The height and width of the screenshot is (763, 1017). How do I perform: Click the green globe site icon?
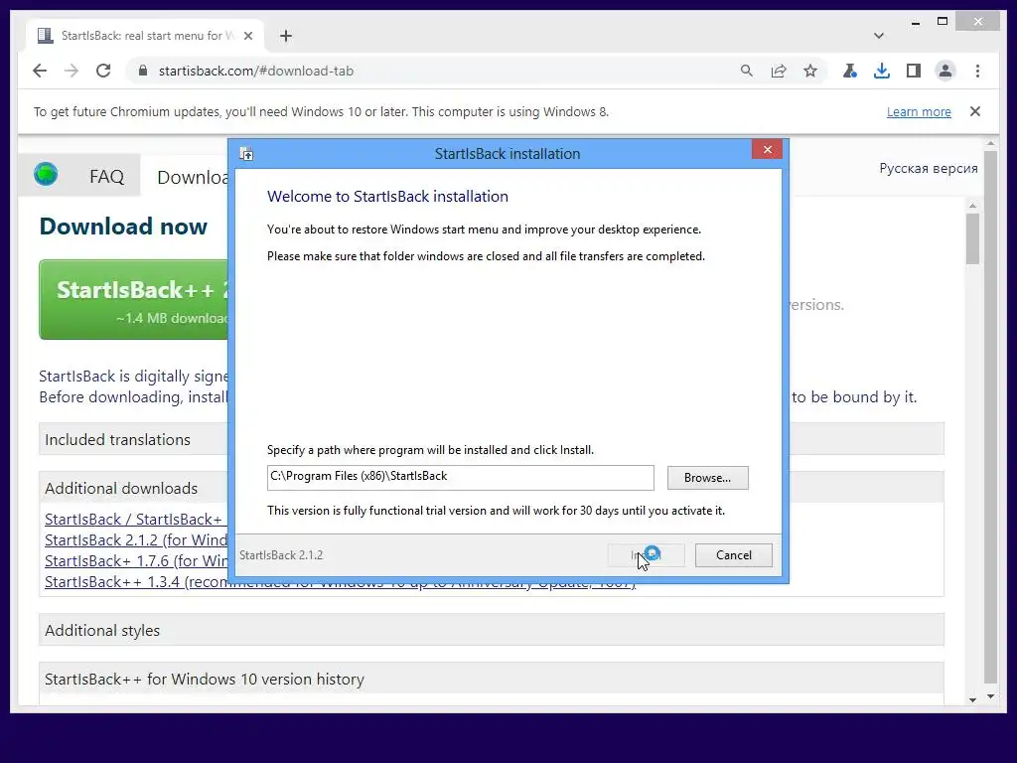pyautogui.click(x=46, y=174)
